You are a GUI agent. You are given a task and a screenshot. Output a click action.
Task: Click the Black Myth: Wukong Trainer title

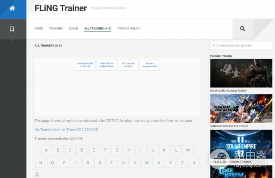[228, 91]
